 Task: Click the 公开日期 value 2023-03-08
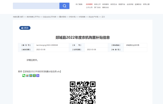[92, 50]
